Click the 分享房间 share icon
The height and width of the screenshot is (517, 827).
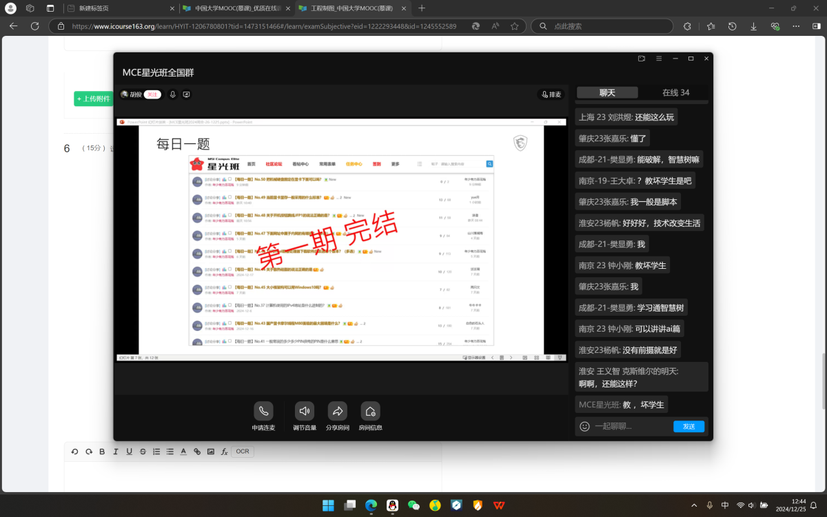(x=338, y=412)
